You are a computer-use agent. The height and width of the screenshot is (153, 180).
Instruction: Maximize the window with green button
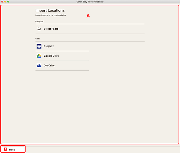click(8, 2)
